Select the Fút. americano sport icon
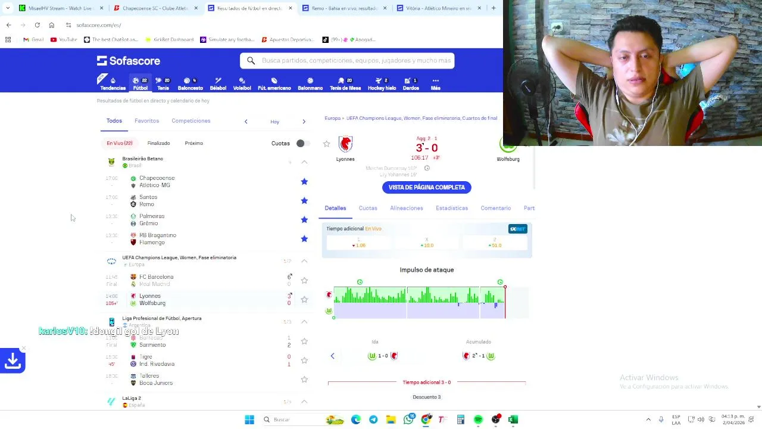Screen dimensions: 762x429 [x=274, y=84]
